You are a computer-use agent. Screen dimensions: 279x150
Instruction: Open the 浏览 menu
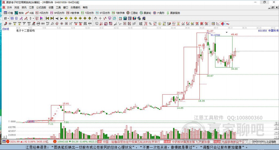click(17, 7)
